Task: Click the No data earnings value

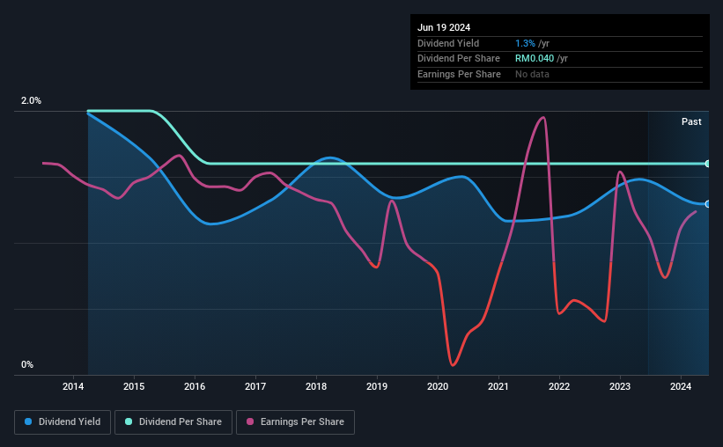Action: 532,74
